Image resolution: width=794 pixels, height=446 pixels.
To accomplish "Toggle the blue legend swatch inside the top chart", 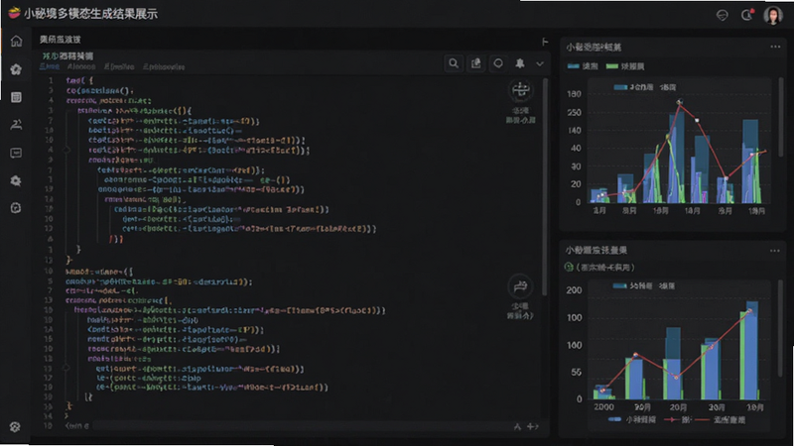I will click(x=620, y=87).
